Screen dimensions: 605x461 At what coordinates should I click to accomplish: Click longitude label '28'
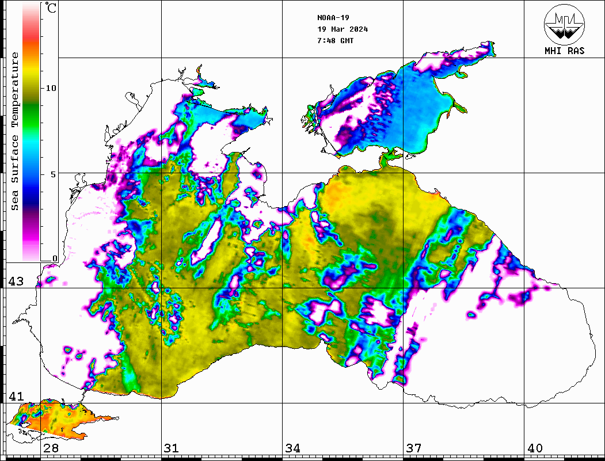point(51,448)
